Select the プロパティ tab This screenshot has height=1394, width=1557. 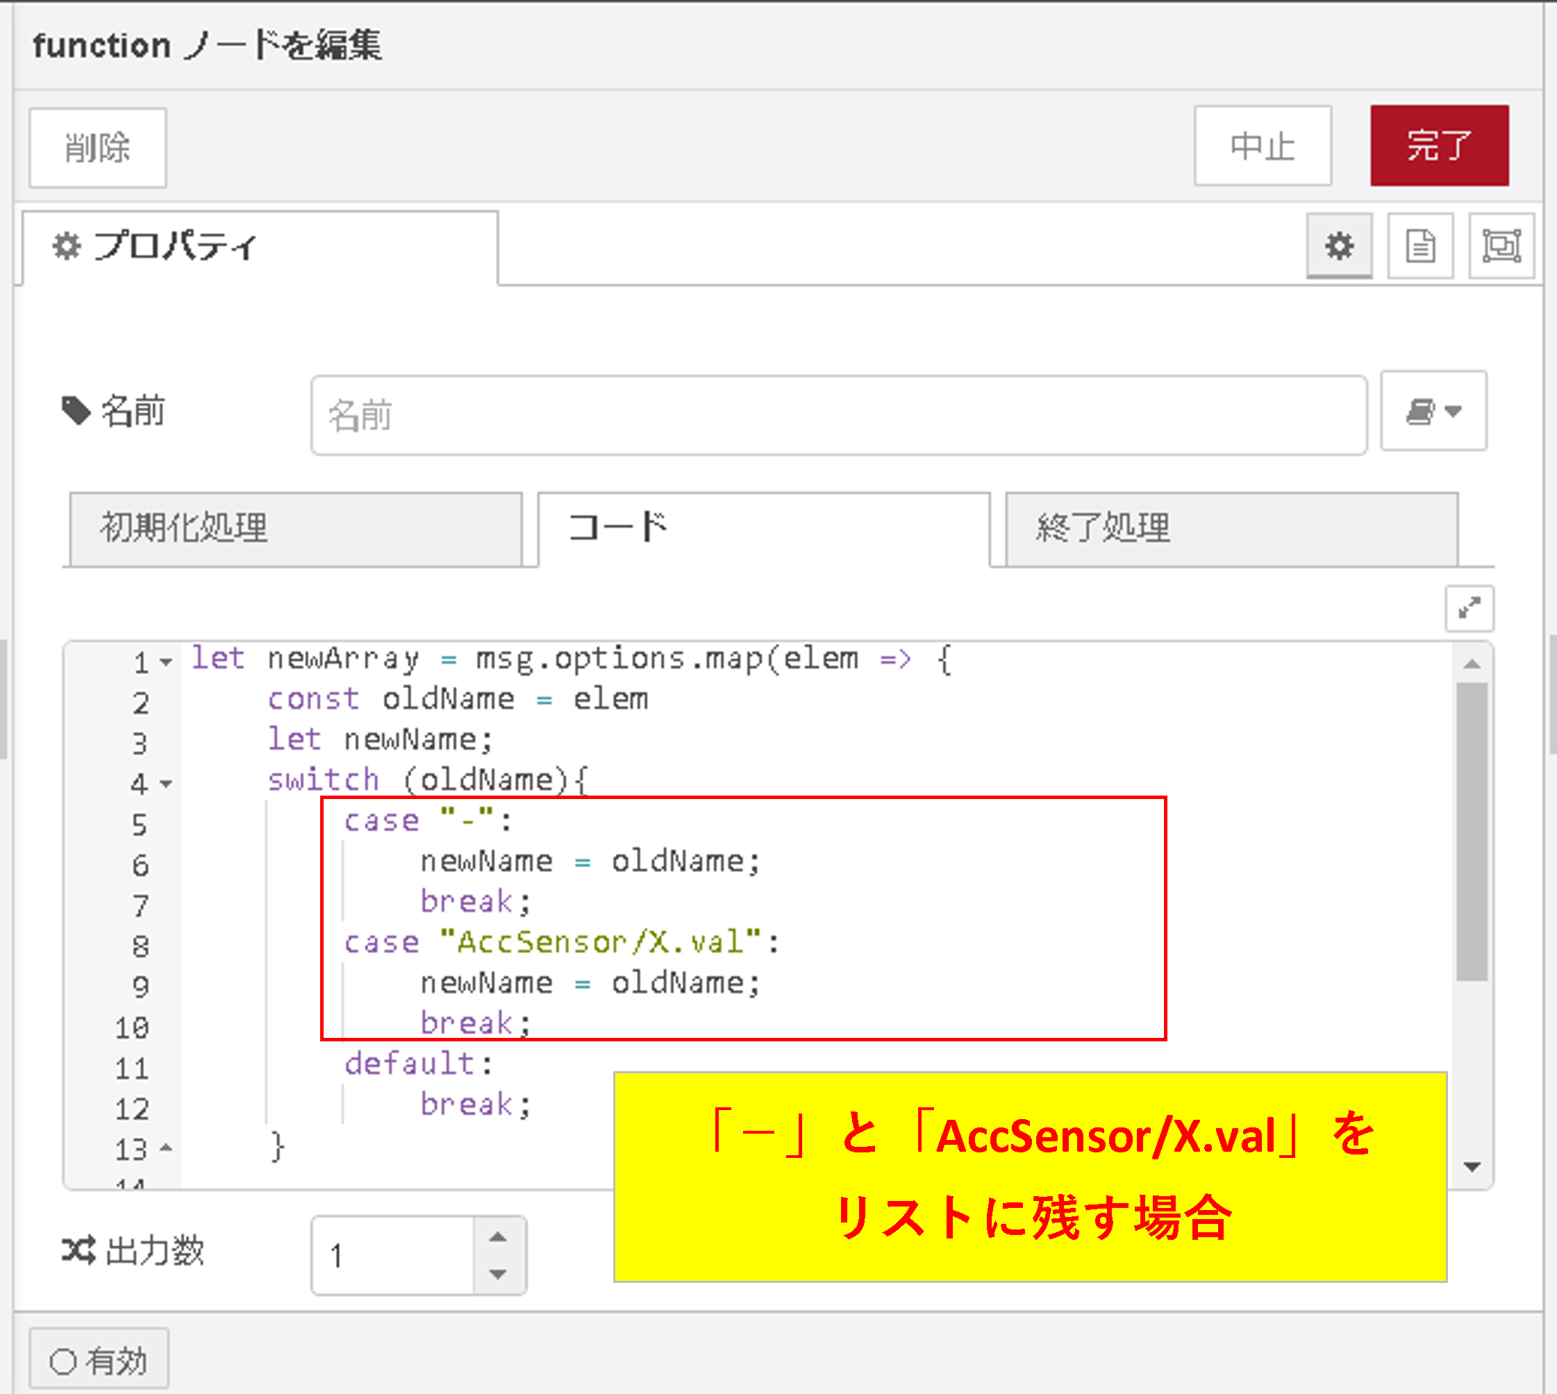click(x=260, y=246)
